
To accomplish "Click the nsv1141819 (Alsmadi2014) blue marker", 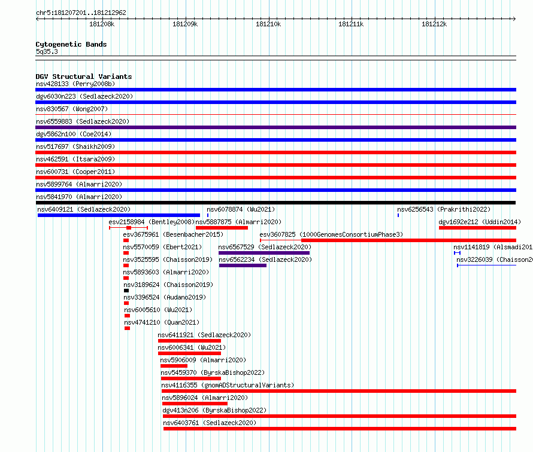I will 457,253.
